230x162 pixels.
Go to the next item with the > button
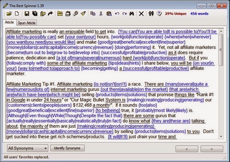pos(212,149)
